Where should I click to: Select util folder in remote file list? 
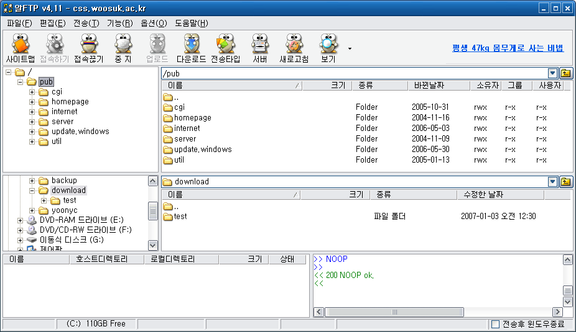pyautogui.click(x=174, y=160)
